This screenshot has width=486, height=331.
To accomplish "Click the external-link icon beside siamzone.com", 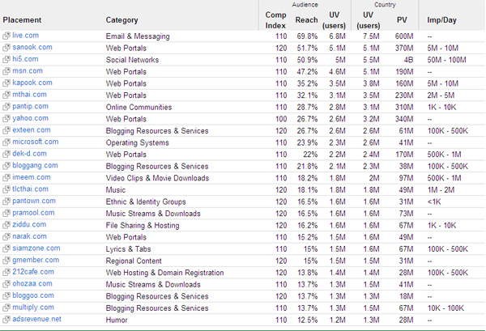I will 6,248.
